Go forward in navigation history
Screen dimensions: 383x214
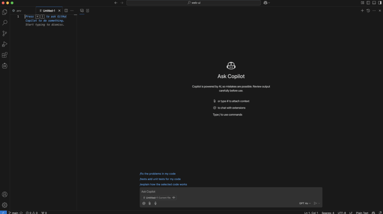coord(122,3)
